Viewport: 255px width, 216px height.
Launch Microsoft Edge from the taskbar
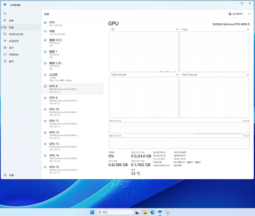152,212
